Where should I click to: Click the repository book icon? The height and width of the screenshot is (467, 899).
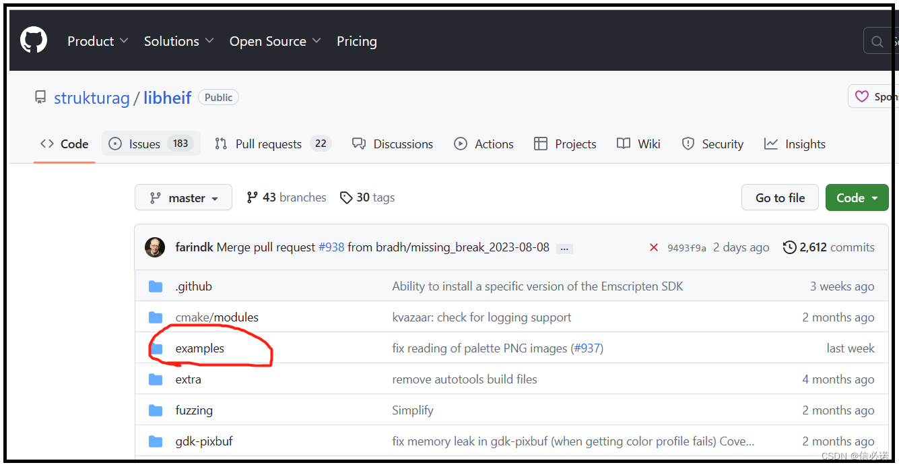[40, 98]
